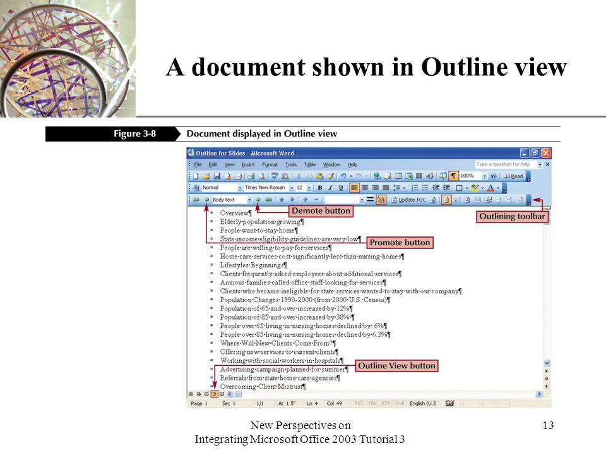This screenshot has height=455, width=606.
Task: Toggle Bold formatting
Action: coord(319,188)
